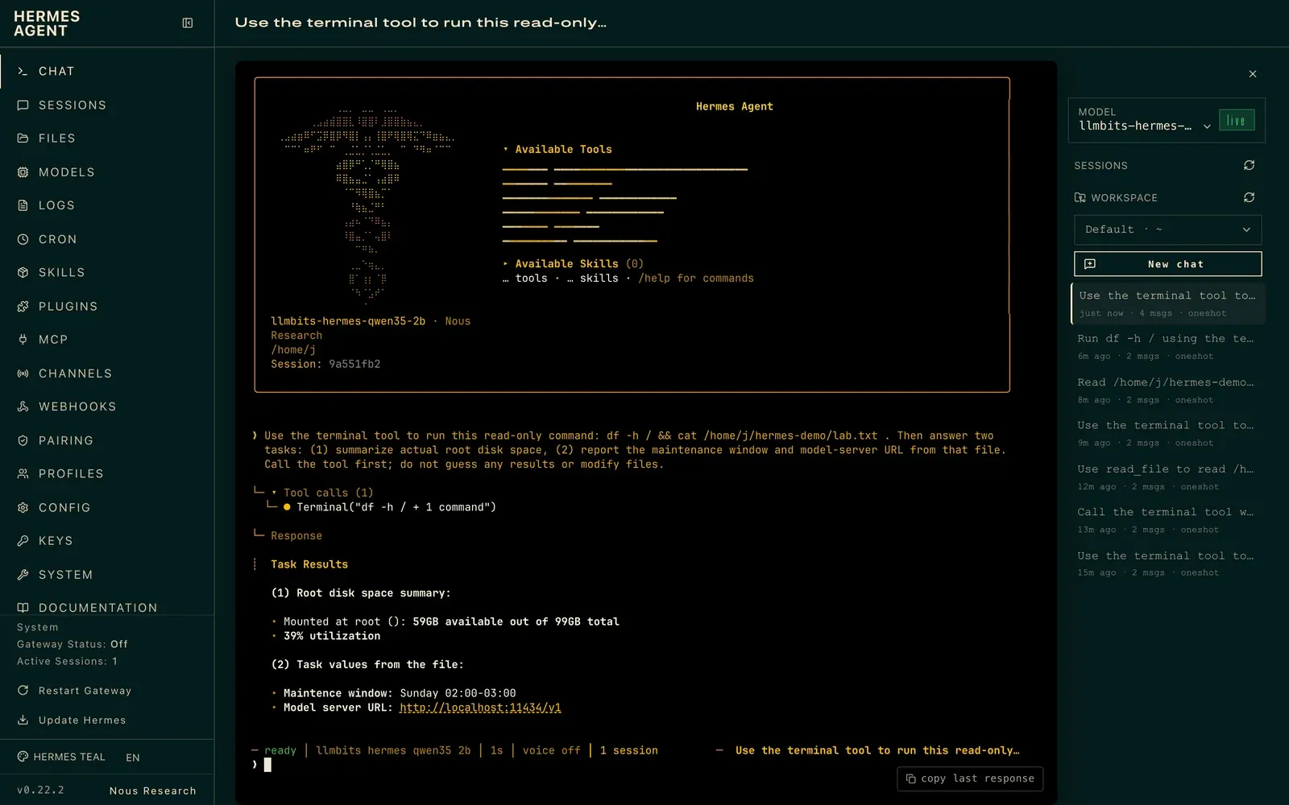Expand the Available Skills list
Screen dimensions: 1289x805
point(573,264)
